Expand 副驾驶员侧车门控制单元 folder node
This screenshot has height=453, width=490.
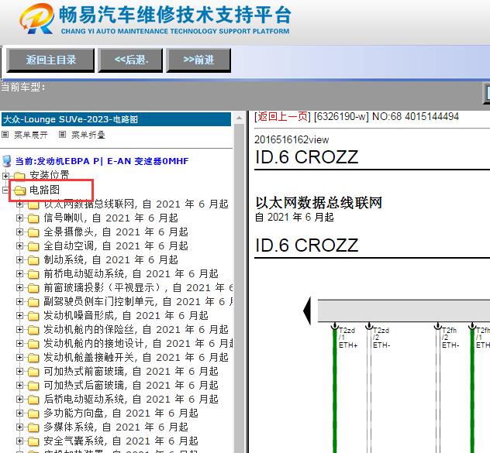[19, 301]
